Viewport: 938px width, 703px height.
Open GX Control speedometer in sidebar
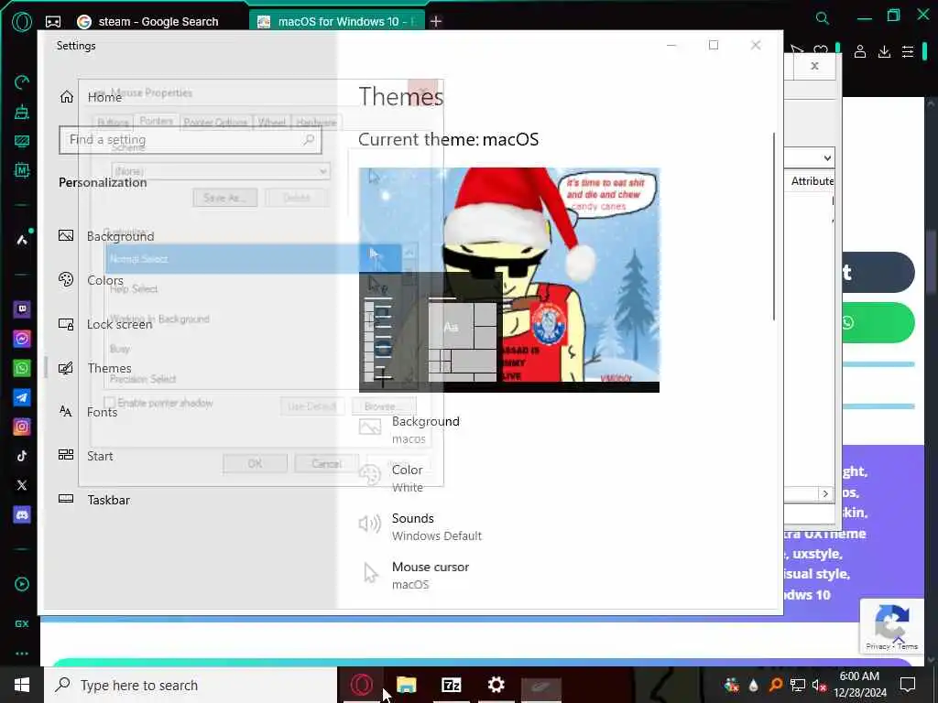[x=22, y=81]
